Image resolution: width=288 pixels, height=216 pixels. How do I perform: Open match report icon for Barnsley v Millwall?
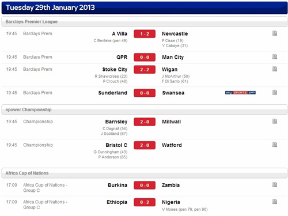[275, 121]
